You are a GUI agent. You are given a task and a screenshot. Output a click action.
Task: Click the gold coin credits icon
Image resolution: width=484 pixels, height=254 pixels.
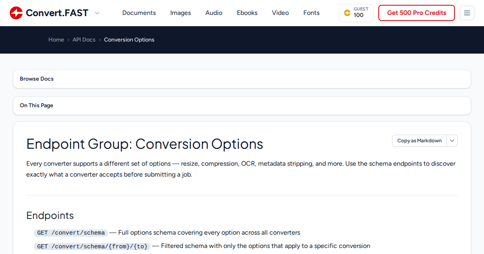point(347,13)
